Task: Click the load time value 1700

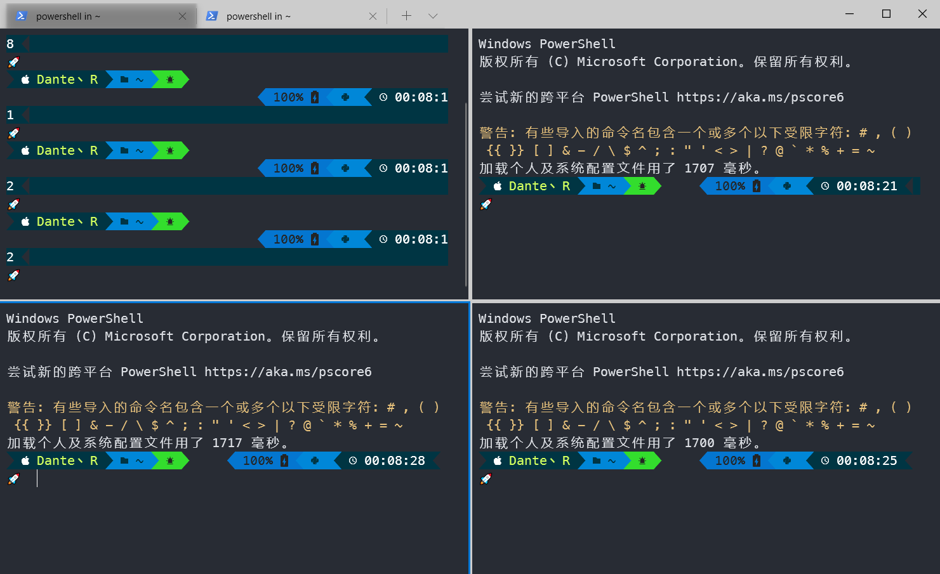Action: click(699, 443)
